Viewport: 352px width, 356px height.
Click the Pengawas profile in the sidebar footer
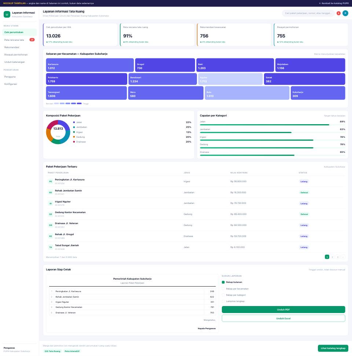coord(17,349)
